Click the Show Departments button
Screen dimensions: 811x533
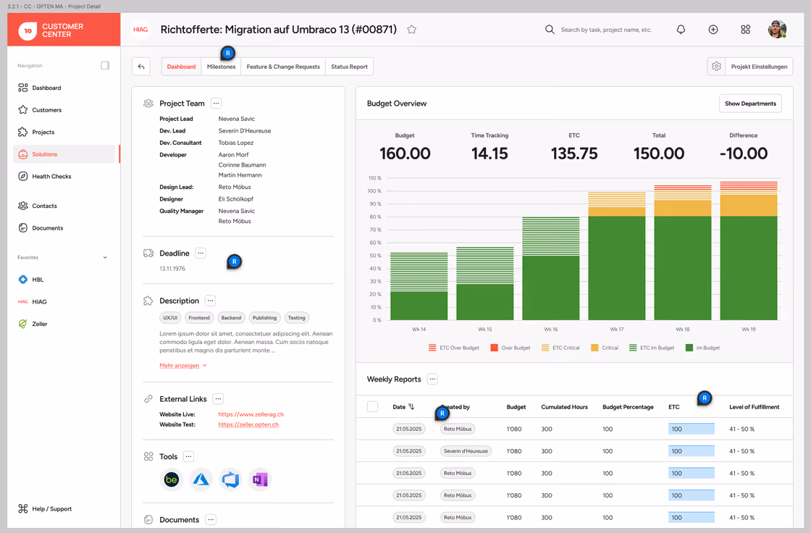tap(750, 104)
